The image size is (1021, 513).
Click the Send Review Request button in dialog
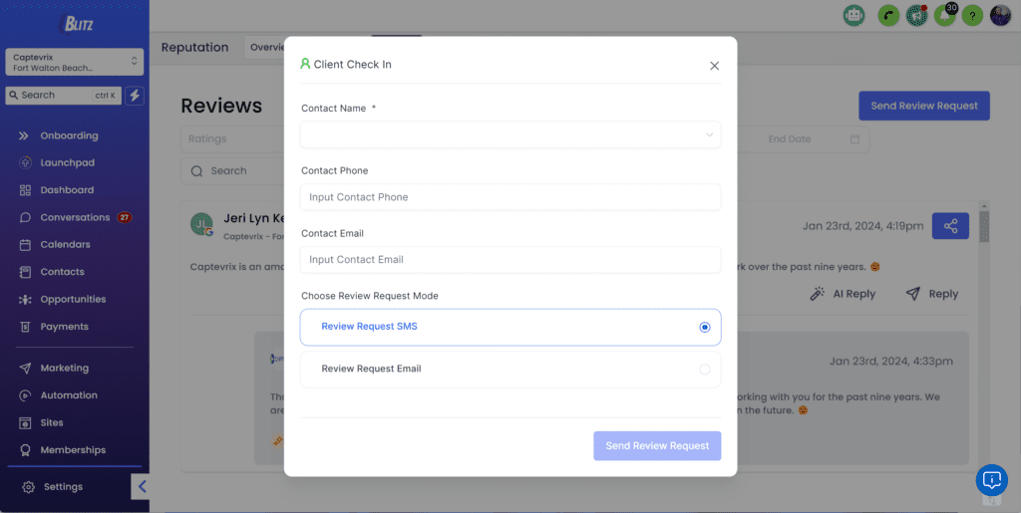coord(657,445)
